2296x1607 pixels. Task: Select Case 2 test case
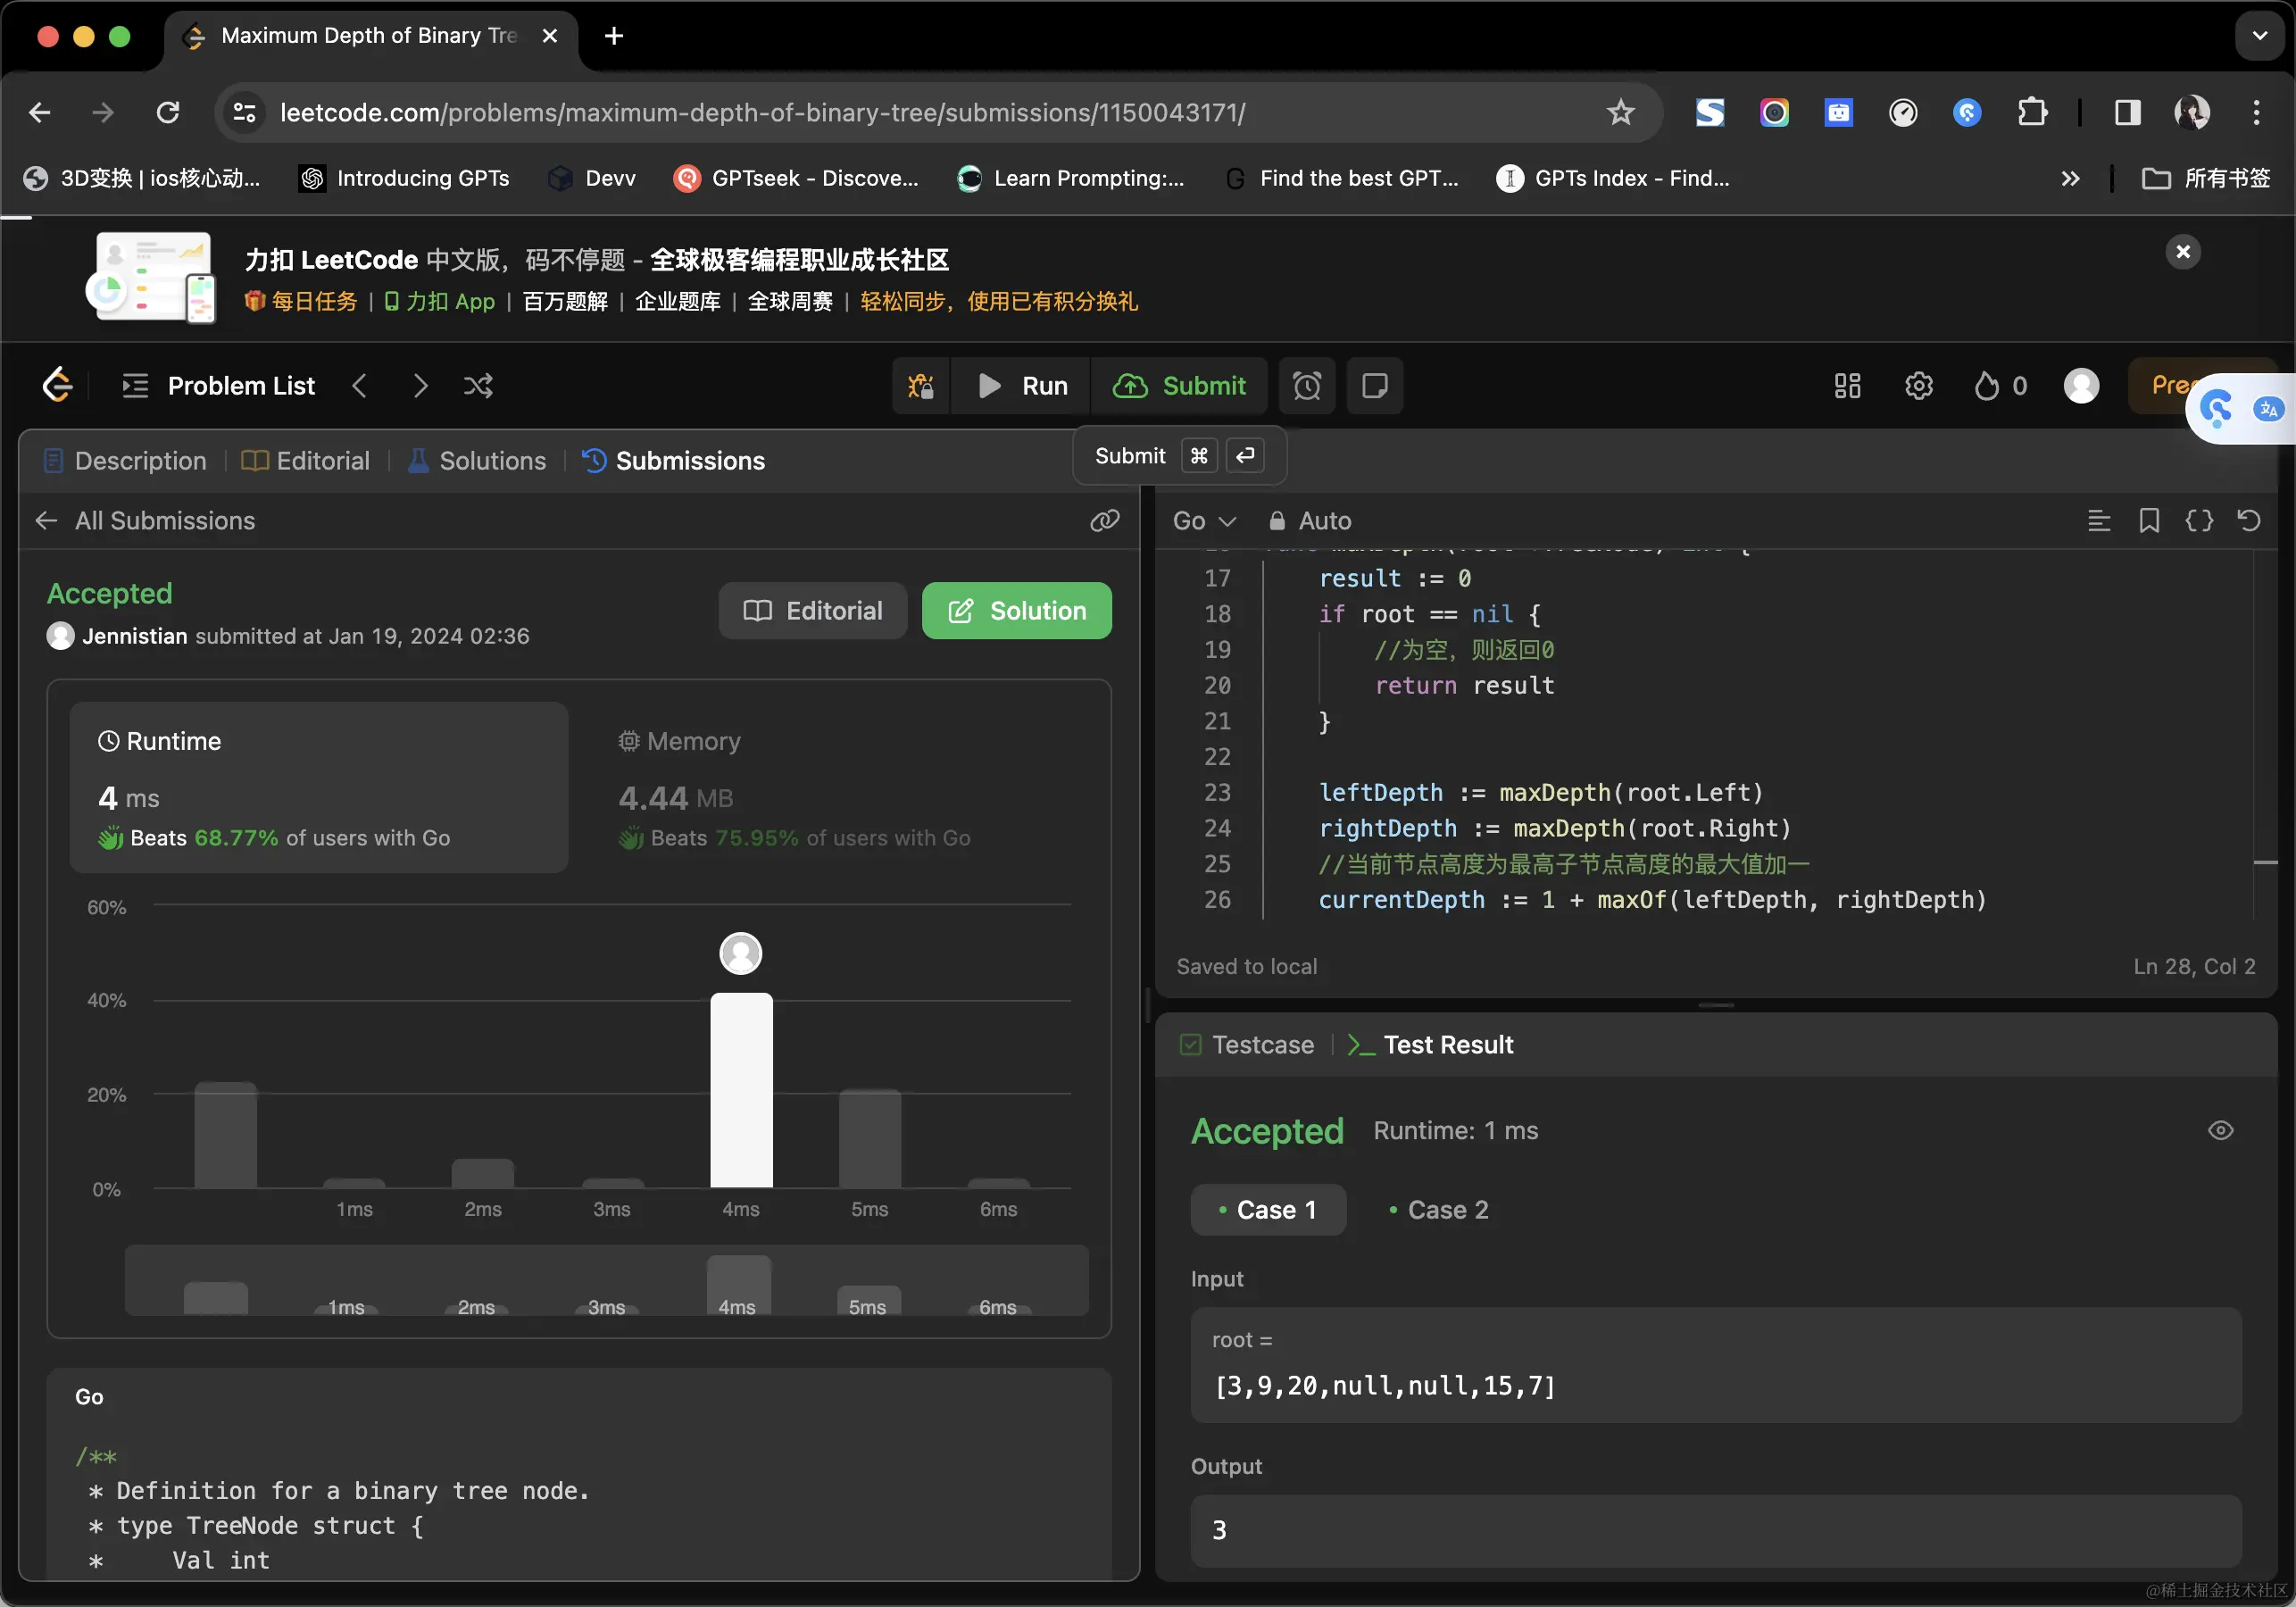1438,1209
